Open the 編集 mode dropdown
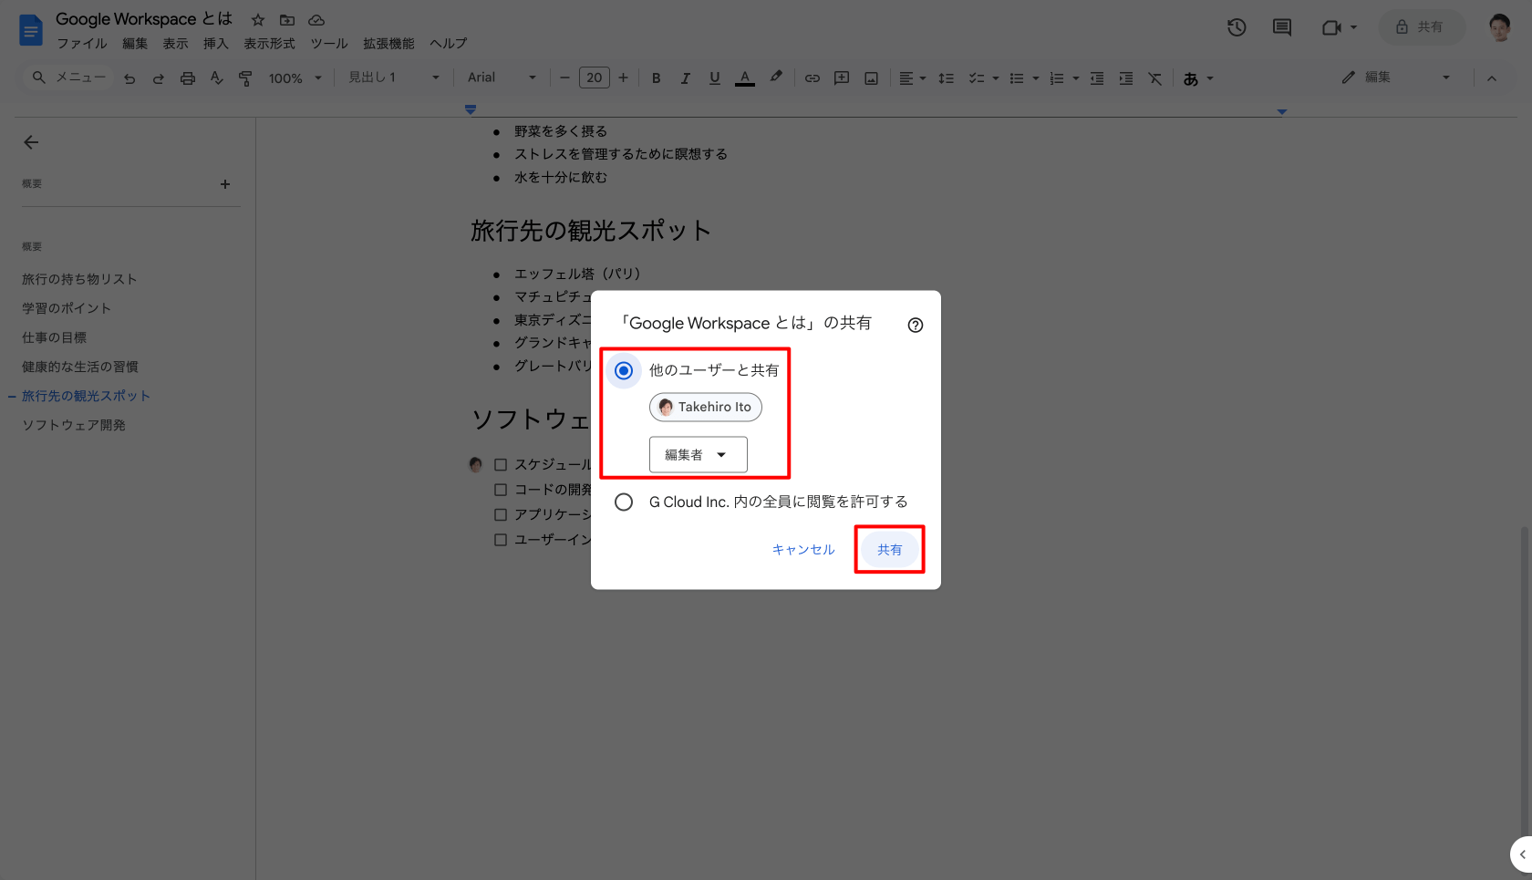 tap(1396, 78)
